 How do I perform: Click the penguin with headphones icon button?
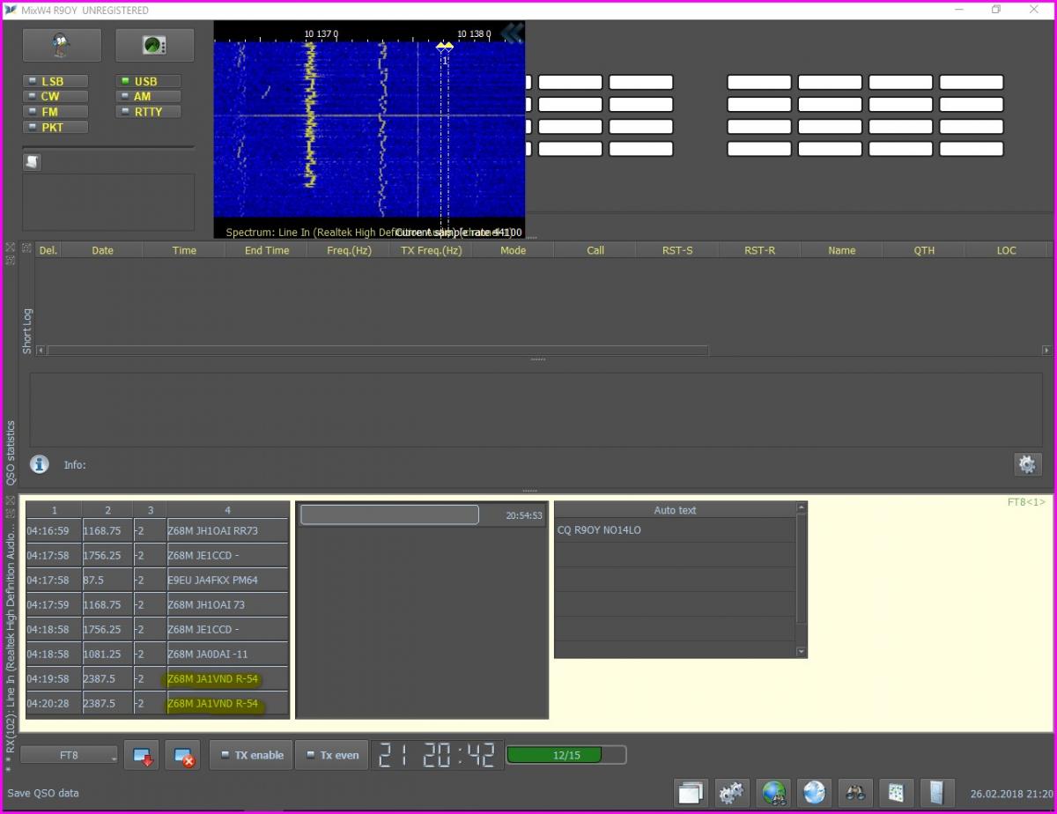tap(62, 46)
